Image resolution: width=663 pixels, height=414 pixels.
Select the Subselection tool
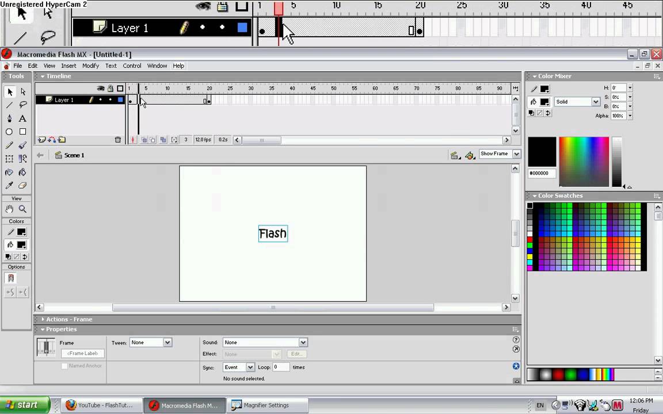[x=23, y=91]
